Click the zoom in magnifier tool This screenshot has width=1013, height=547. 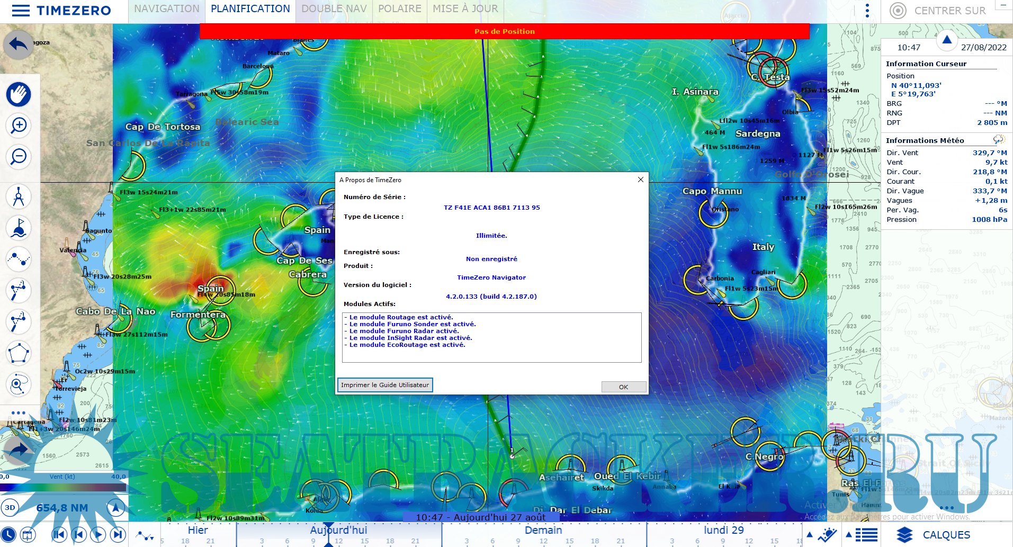coord(19,125)
